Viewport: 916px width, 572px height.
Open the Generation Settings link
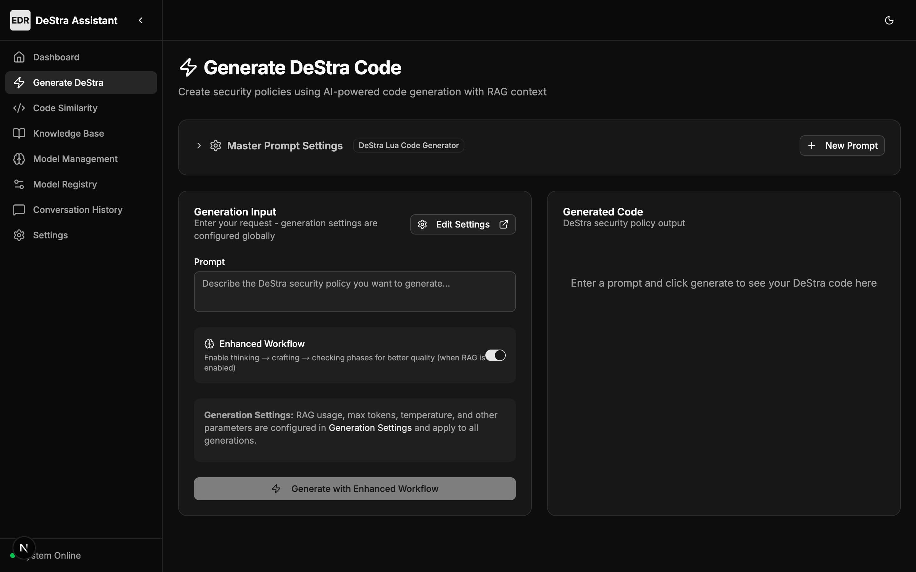(x=370, y=428)
